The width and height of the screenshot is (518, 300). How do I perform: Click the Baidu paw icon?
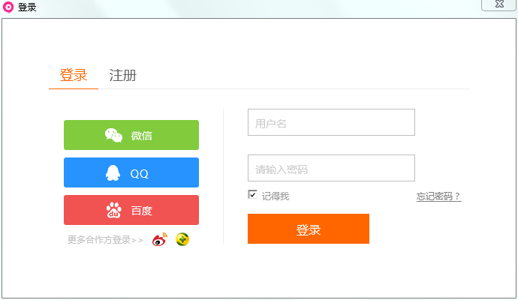click(x=114, y=211)
